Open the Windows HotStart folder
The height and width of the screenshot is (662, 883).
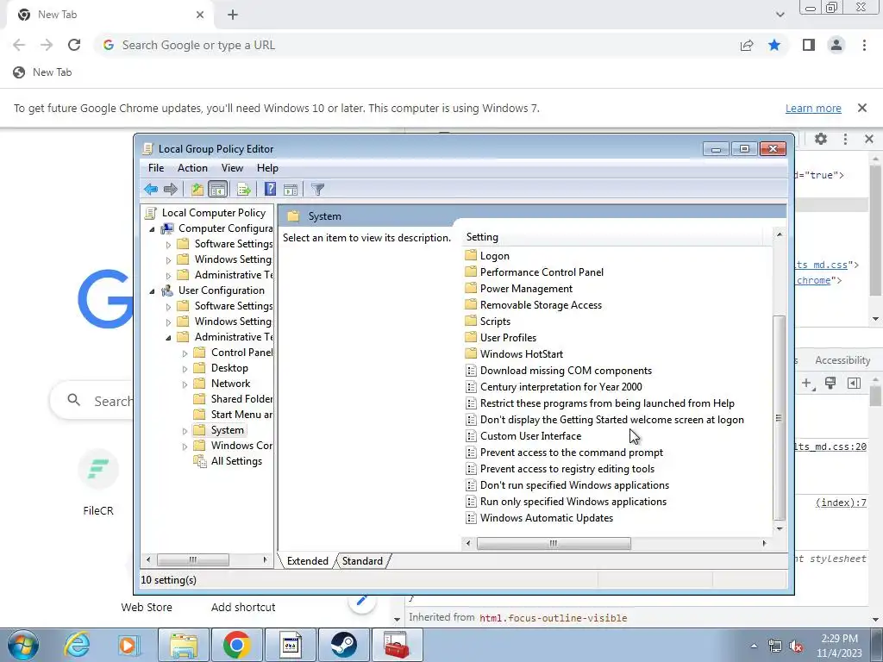[522, 353]
